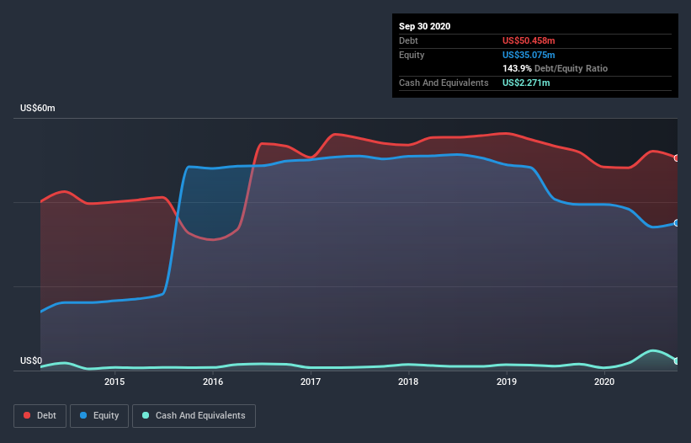
Task: Click the US$60m y-axis label
Action: tap(38, 108)
